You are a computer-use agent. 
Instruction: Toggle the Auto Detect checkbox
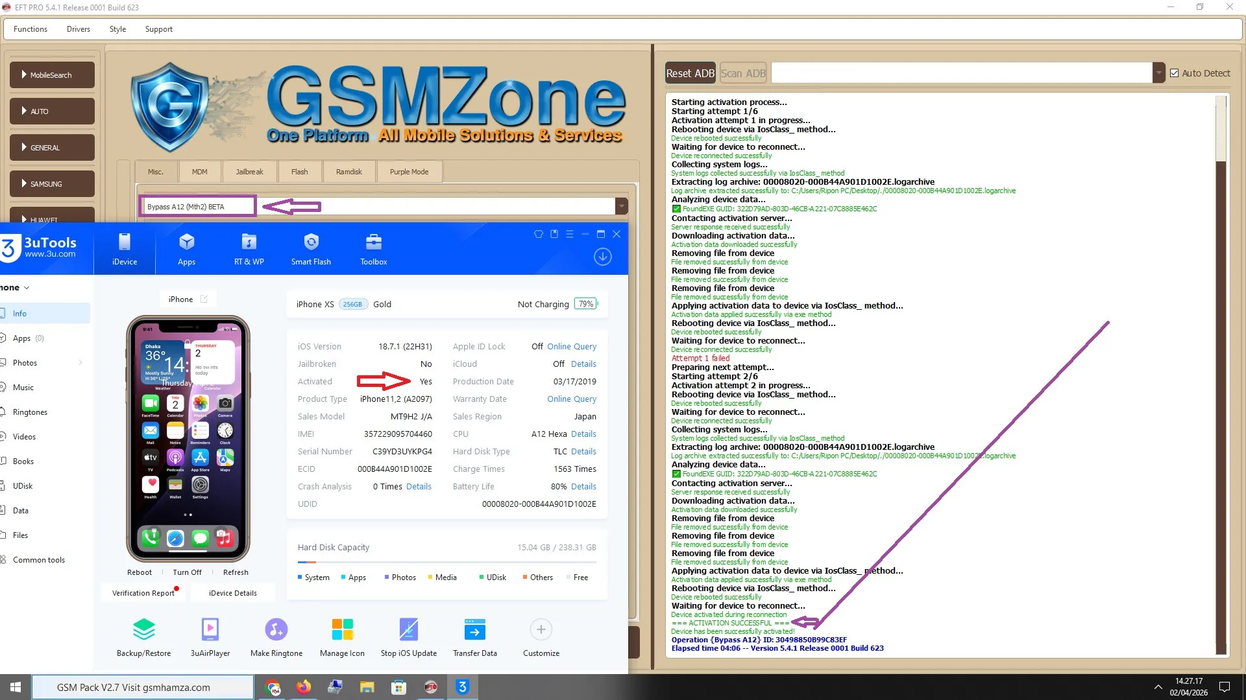(x=1174, y=73)
